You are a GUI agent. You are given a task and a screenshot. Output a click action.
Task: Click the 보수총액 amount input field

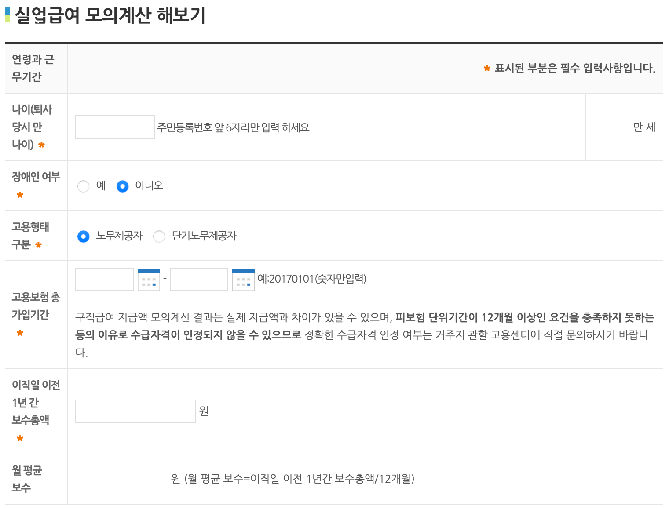[135, 411]
